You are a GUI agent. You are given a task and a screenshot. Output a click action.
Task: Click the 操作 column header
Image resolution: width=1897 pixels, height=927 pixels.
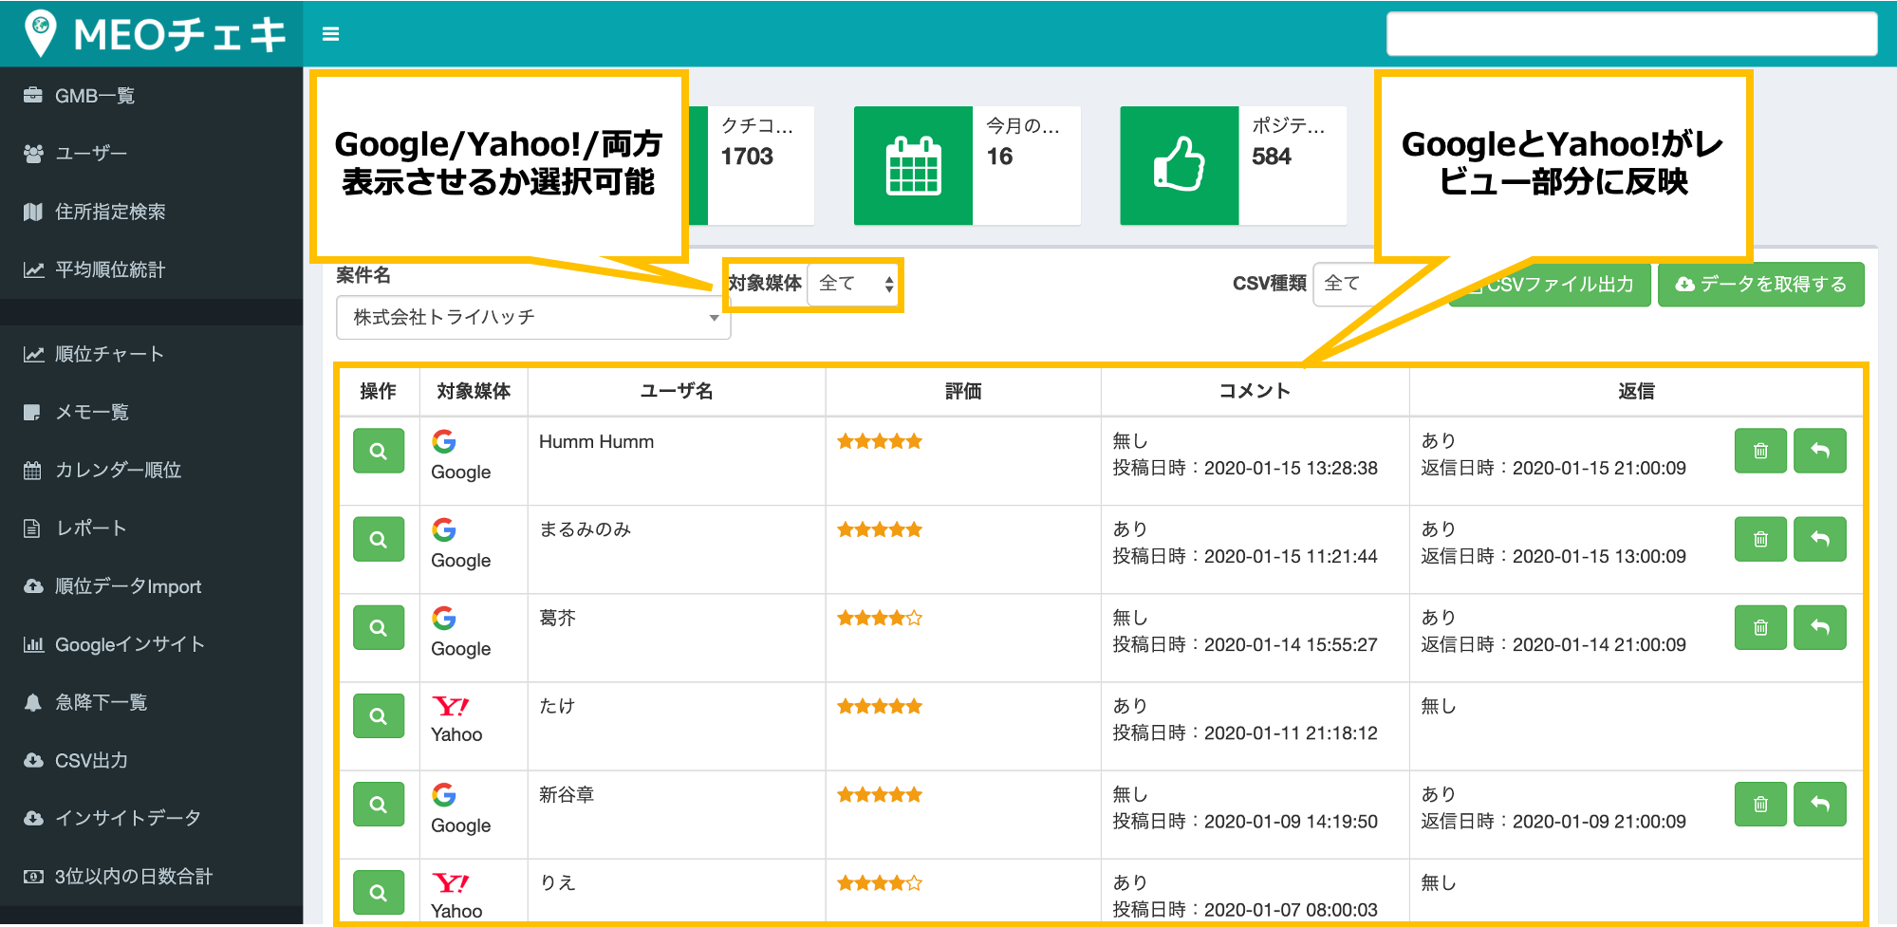click(x=379, y=391)
